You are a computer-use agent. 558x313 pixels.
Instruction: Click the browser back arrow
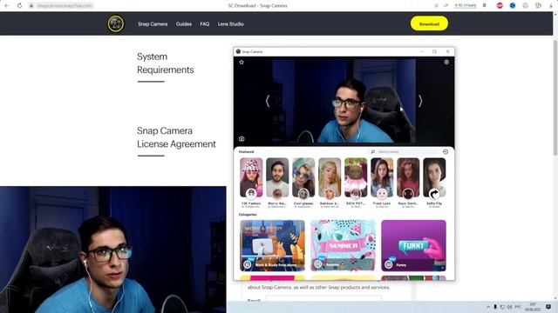(7, 6)
